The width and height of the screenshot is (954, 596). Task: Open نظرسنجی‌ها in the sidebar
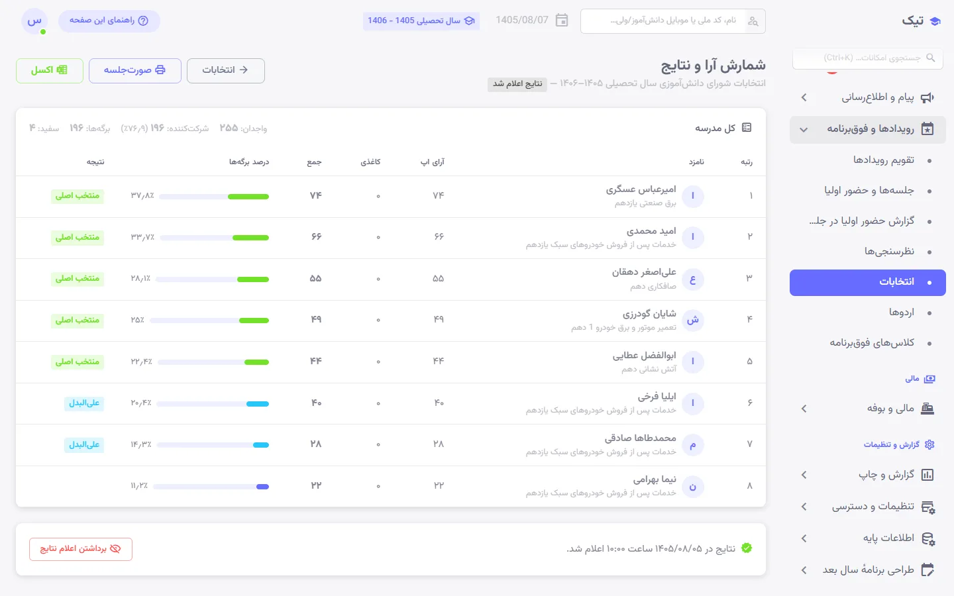coord(868,252)
